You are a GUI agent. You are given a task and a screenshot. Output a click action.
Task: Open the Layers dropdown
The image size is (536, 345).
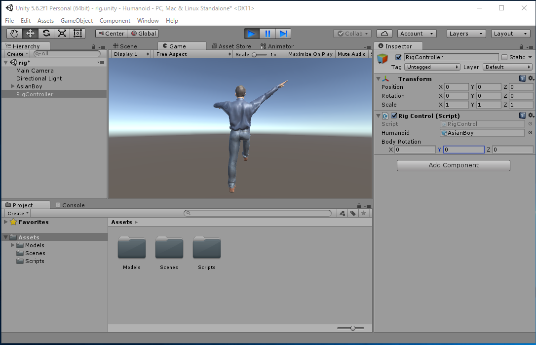click(x=466, y=34)
